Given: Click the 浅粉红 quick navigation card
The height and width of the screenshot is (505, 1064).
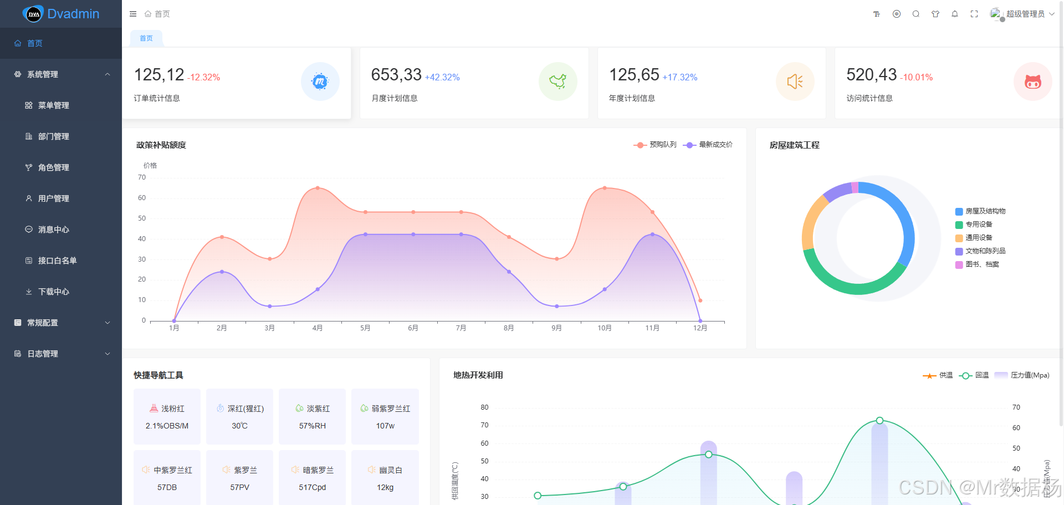Looking at the screenshot, I should tap(167, 416).
